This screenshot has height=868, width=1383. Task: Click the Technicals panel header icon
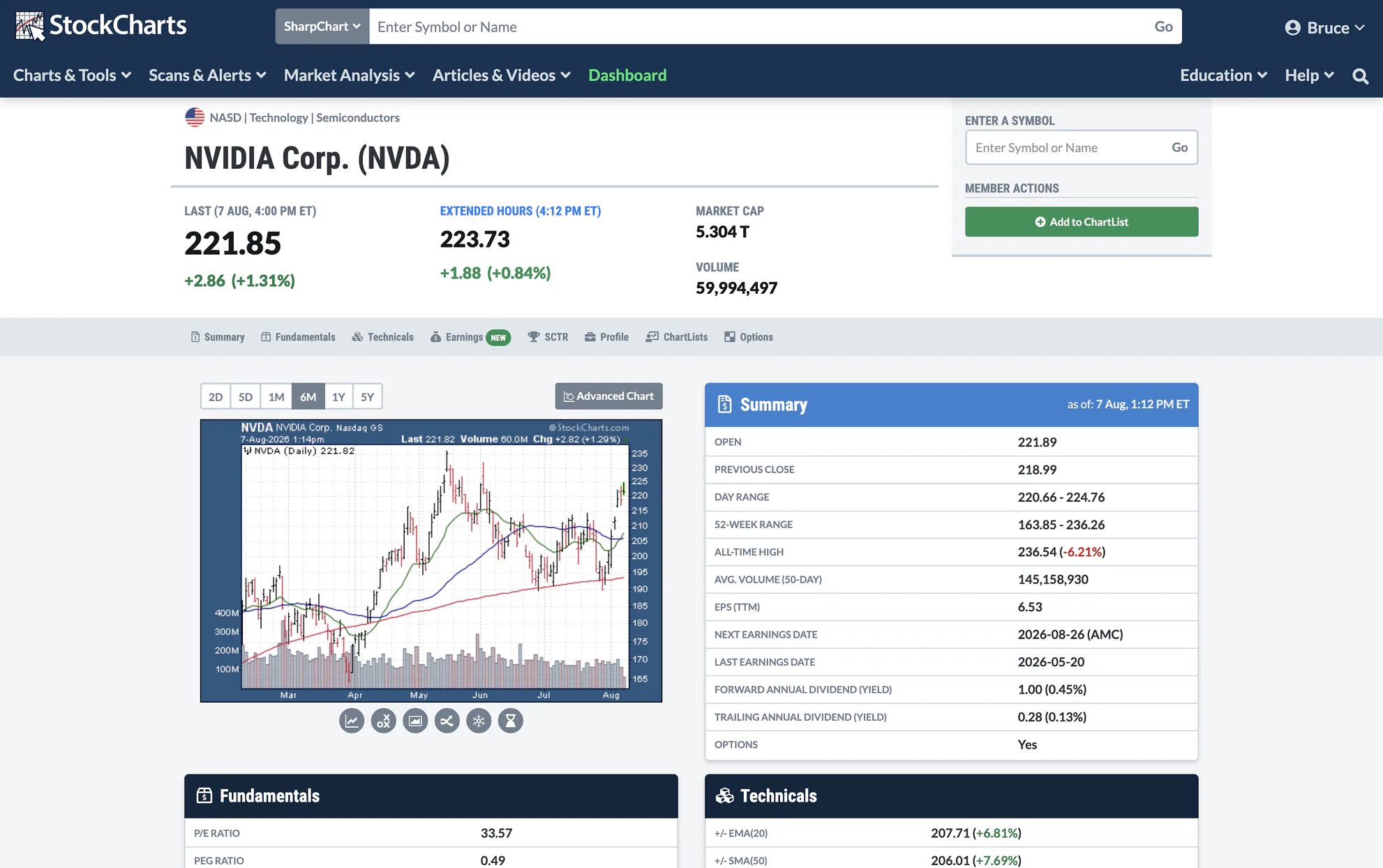tap(725, 795)
